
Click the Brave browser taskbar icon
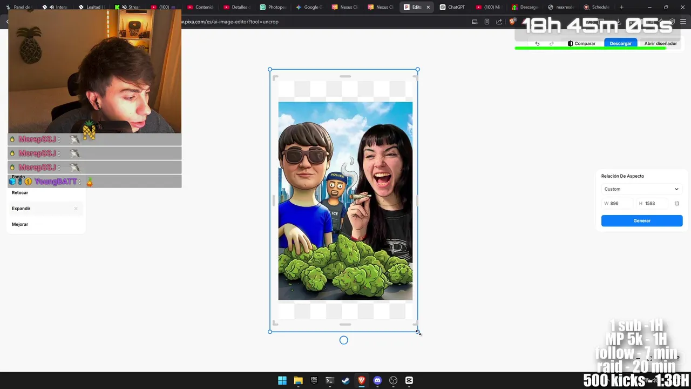coord(362,380)
